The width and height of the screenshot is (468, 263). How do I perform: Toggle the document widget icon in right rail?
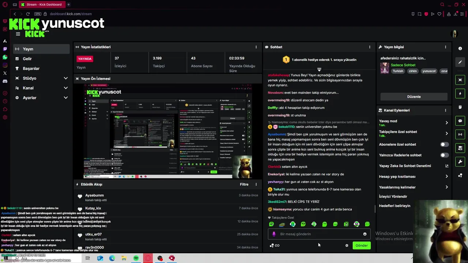click(460, 107)
